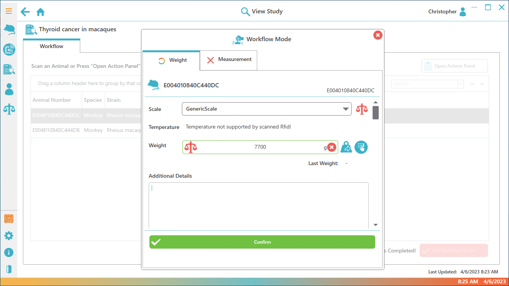Open the Home screen icon
This screenshot has width=509, height=286.
[41, 12]
